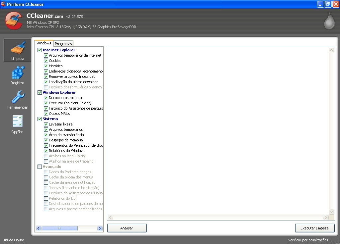Select the Registro registry cleaner icon
Screen dimensions: 340x244
point(17,75)
